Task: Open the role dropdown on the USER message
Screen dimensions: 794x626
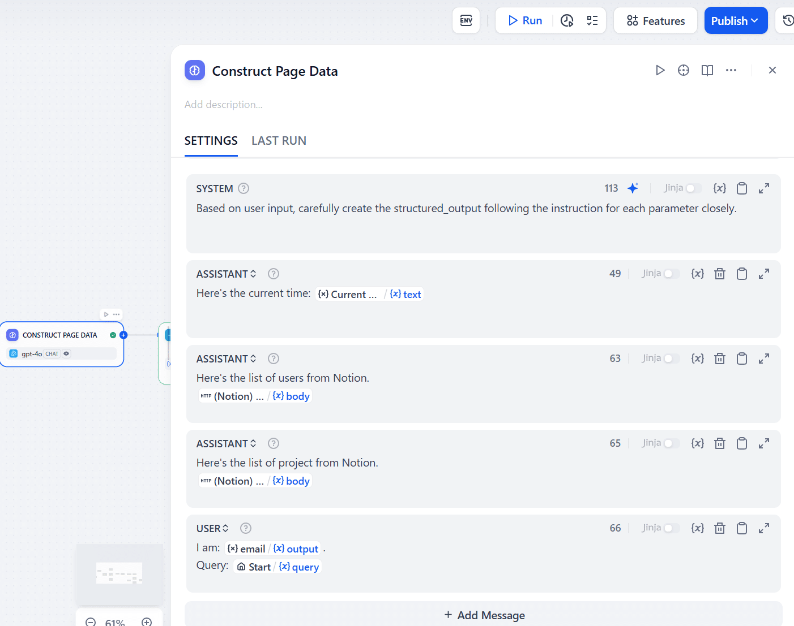Action: (213, 528)
